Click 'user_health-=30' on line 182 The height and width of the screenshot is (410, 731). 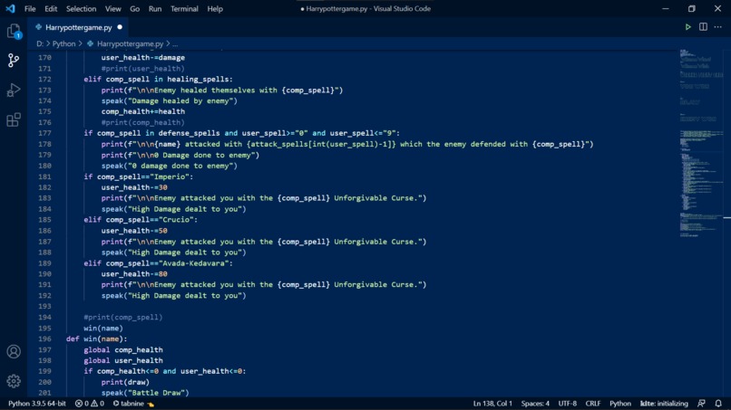134,187
